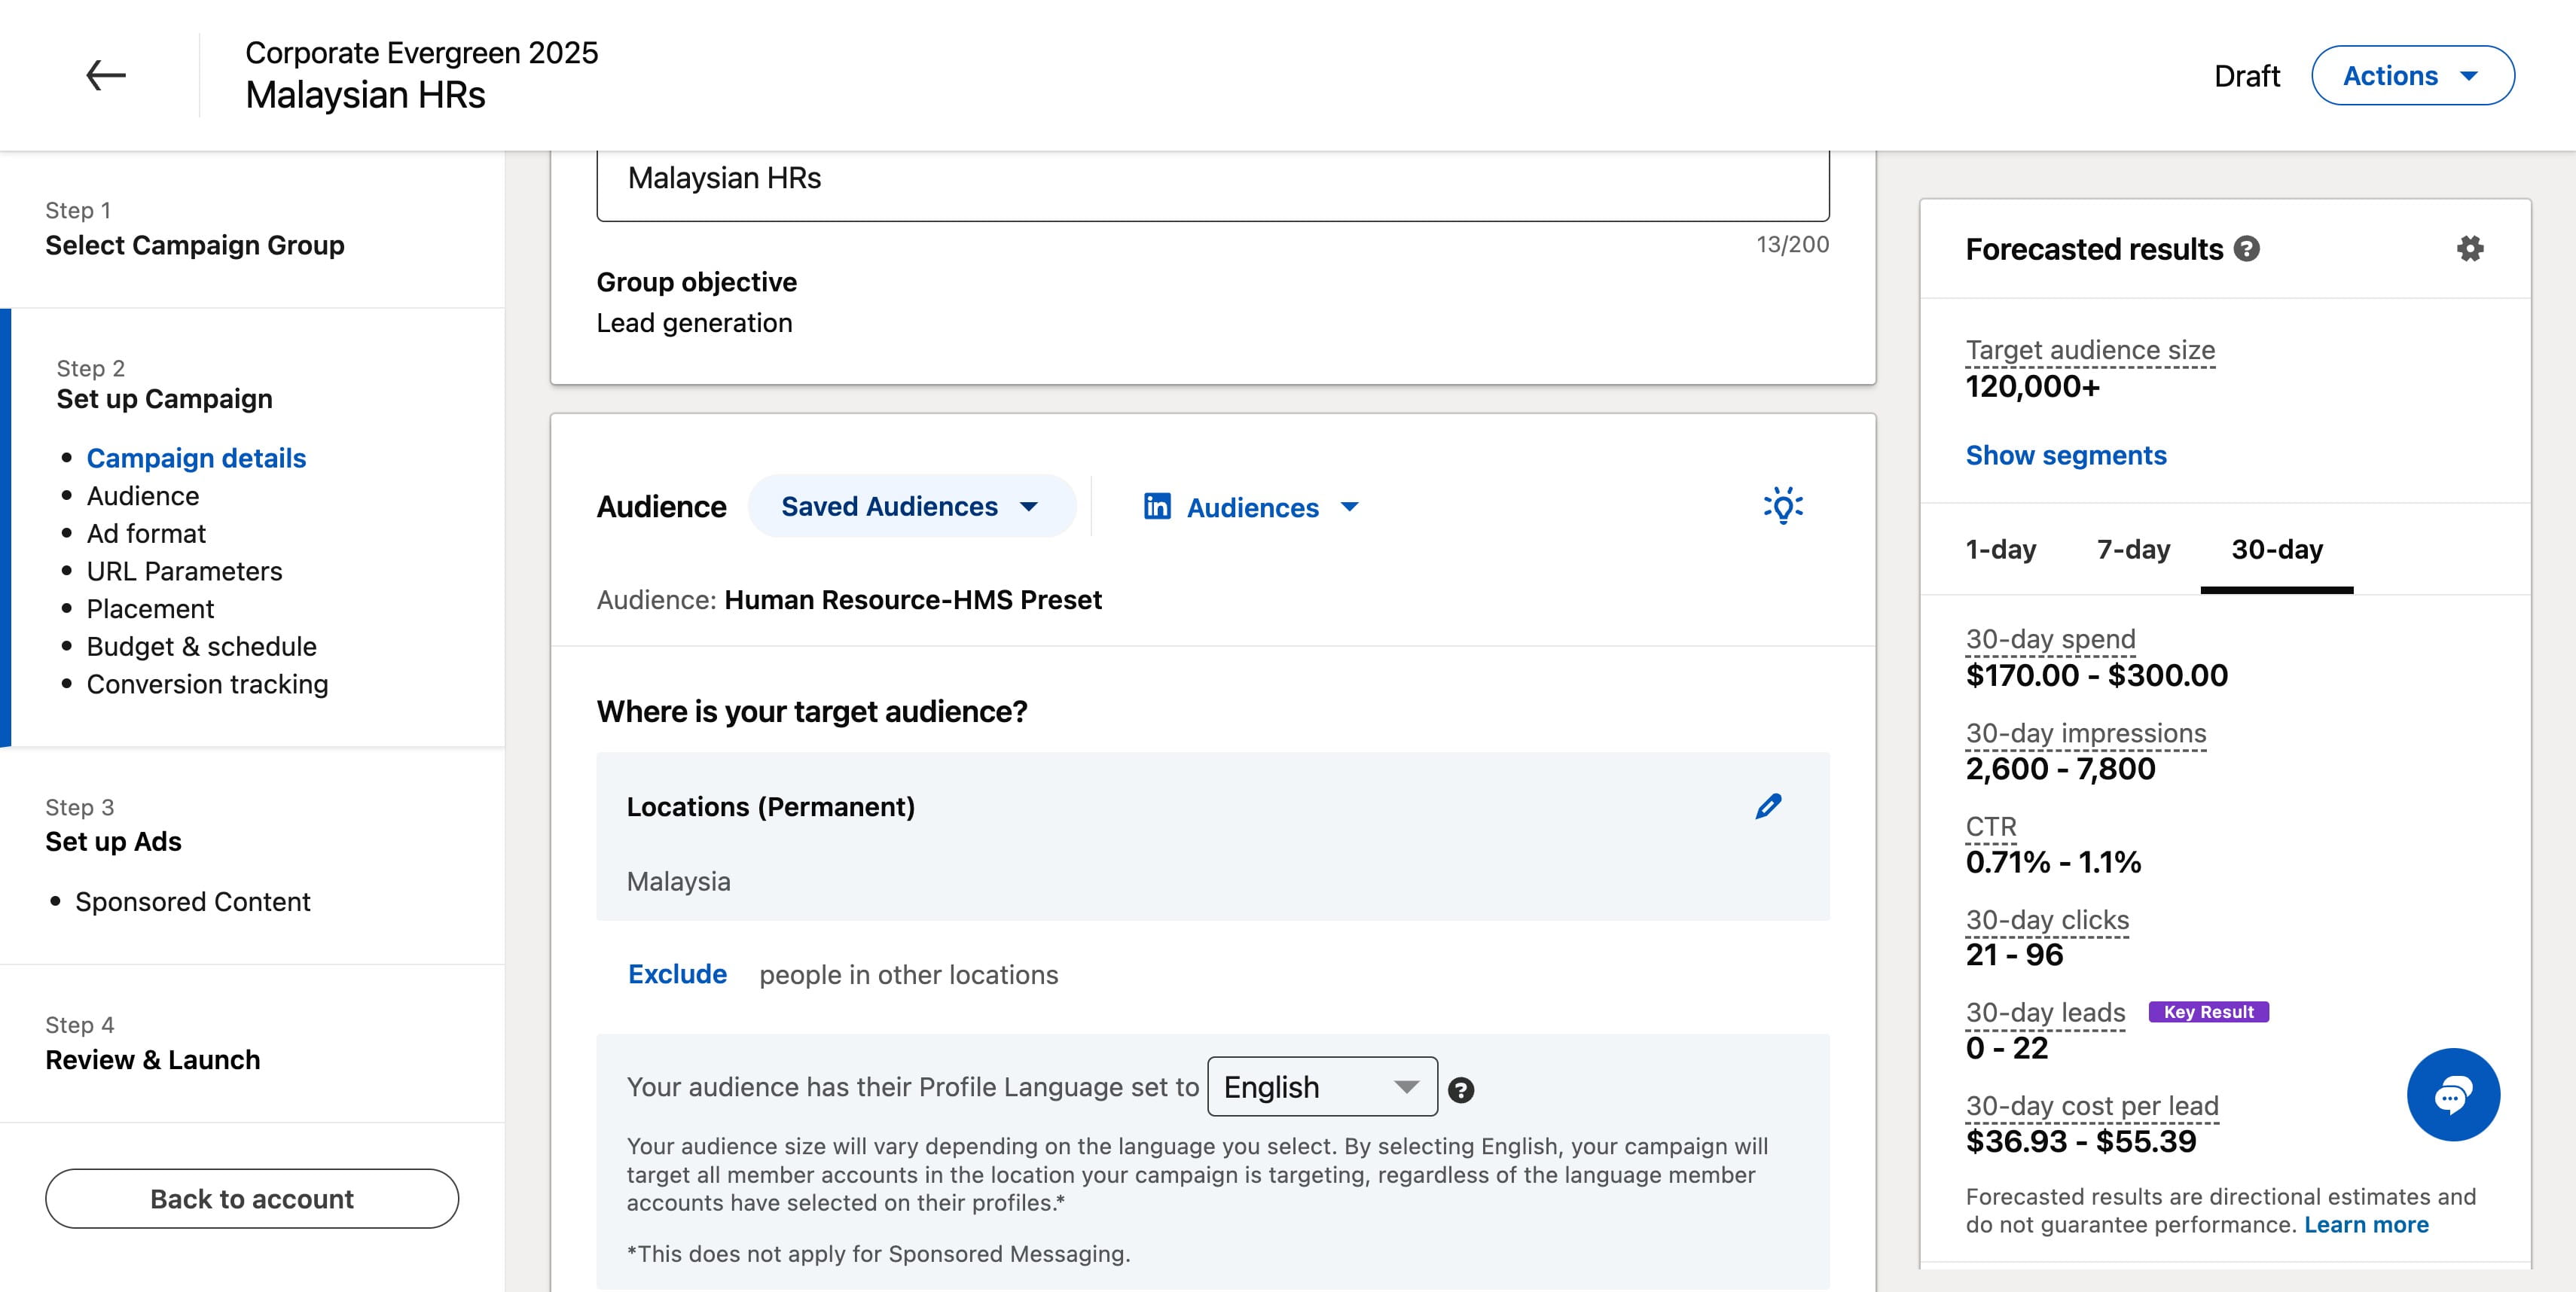Click the back arrow icon
The image size is (2576, 1292).
click(x=105, y=75)
